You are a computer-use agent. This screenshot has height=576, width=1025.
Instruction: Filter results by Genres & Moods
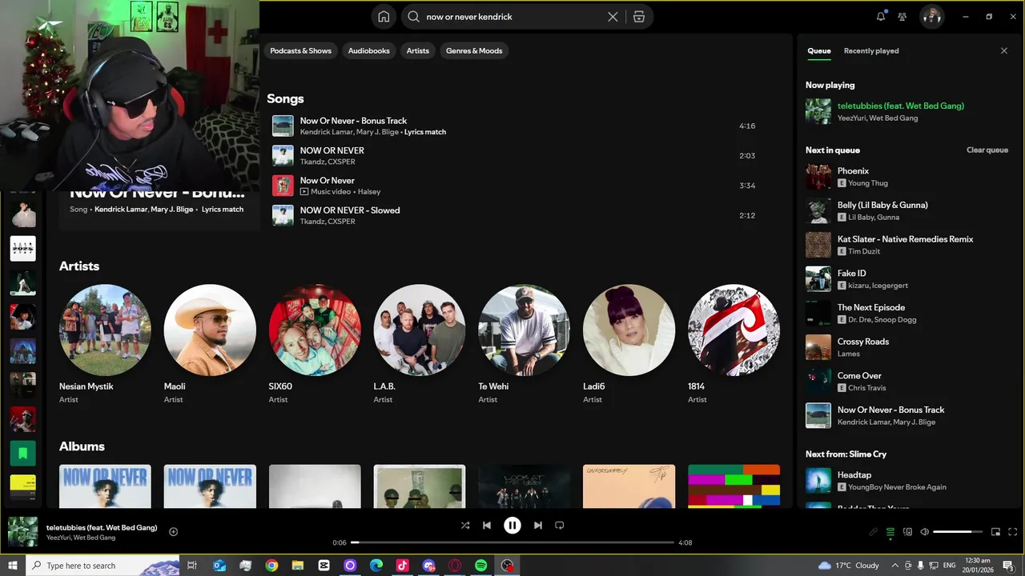click(x=474, y=50)
